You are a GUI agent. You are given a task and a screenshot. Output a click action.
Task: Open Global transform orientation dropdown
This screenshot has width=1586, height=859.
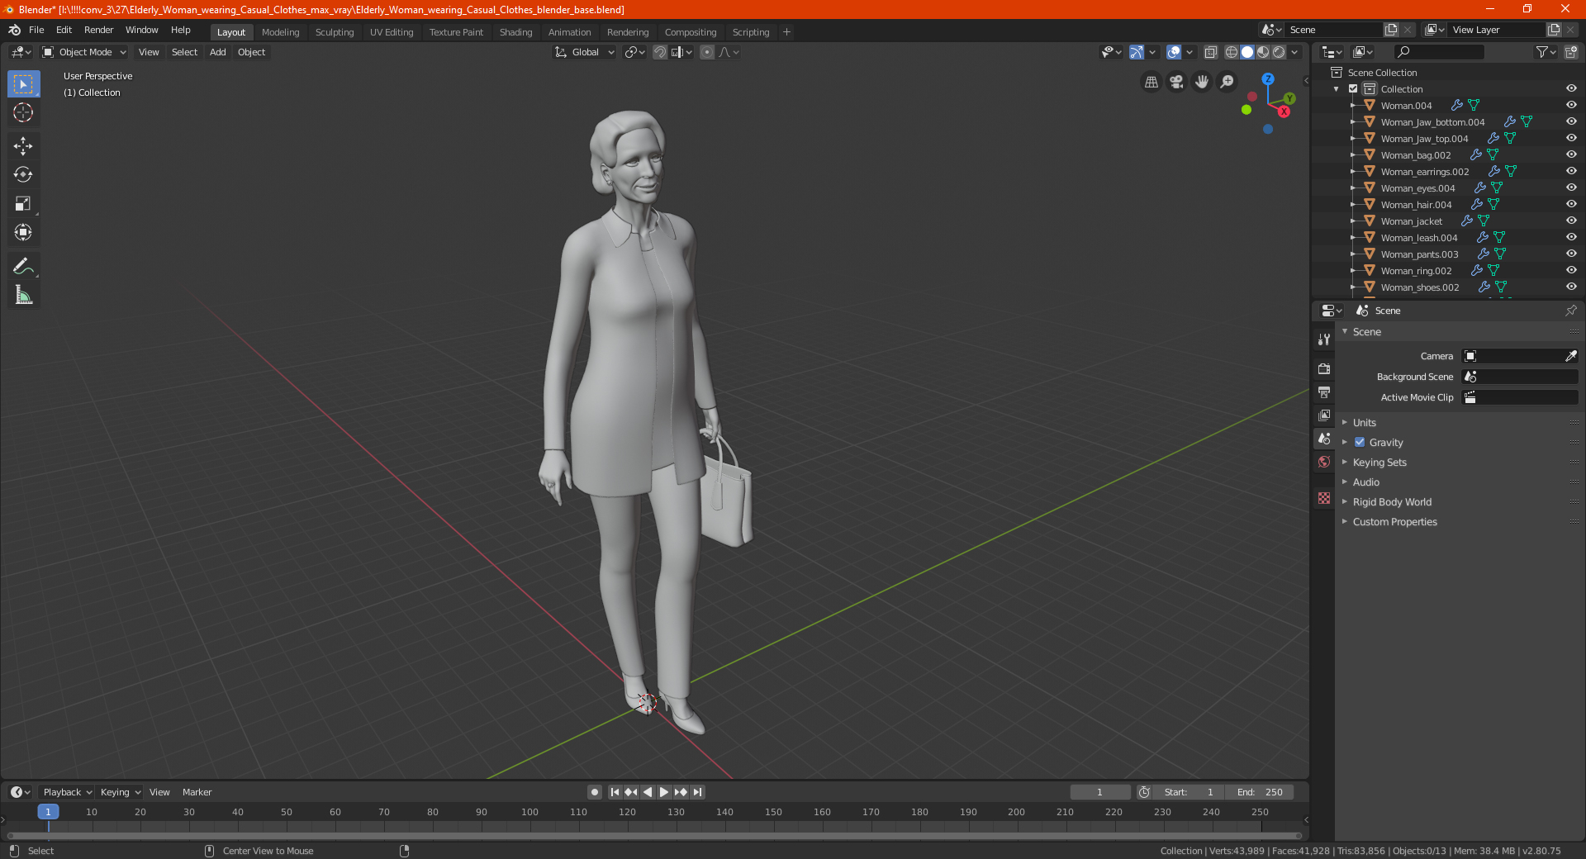(585, 52)
